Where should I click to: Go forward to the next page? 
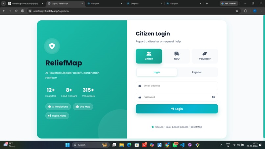coord(10,11)
